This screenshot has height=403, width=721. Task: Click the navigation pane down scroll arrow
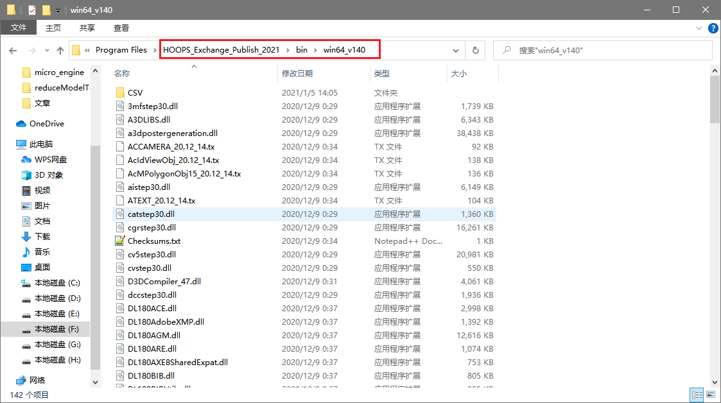(95, 382)
